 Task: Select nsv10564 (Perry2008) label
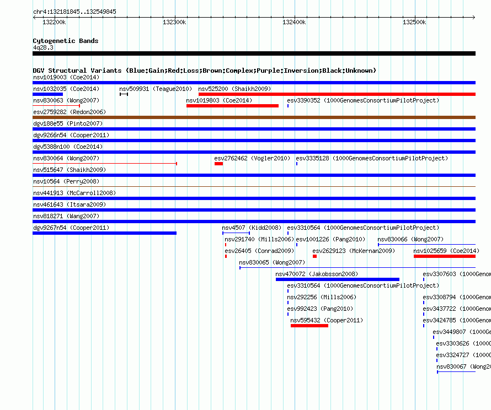[x=66, y=181]
